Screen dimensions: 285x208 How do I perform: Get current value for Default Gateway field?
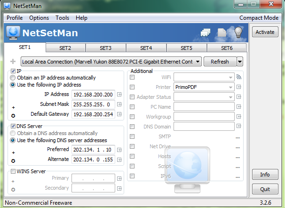click(119, 114)
